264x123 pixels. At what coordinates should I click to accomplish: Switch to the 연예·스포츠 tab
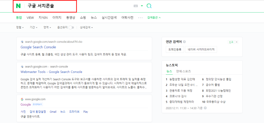click(184, 71)
